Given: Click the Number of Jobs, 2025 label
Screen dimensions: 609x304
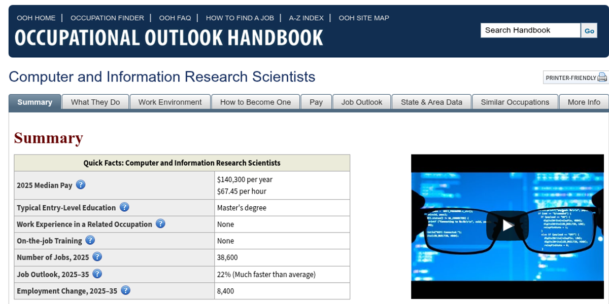Looking at the screenshot, I should point(53,257).
